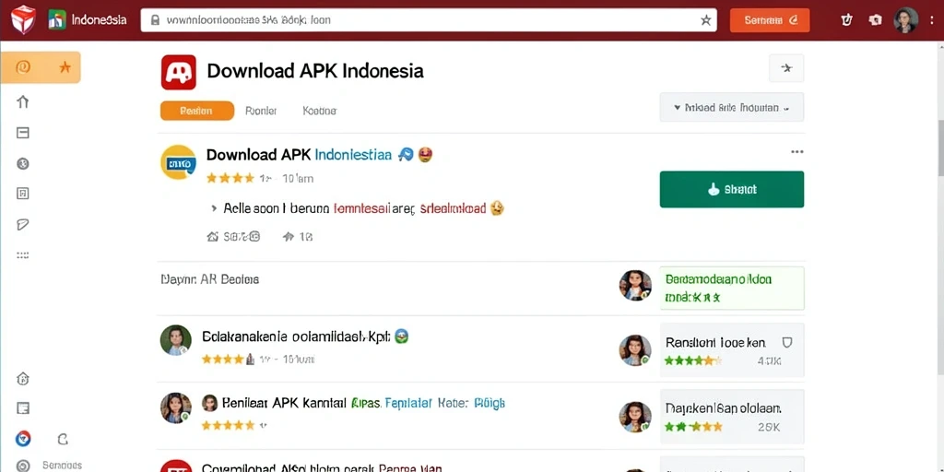Image resolution: width=944 pixels, height=472 pixels.
Task: Click the green highlighted words in the APK review title
Action: pos(365,403)
